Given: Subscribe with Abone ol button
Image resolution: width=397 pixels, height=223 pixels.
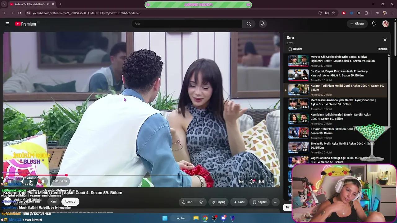Looking at the screenshot, I should (70, 202).
